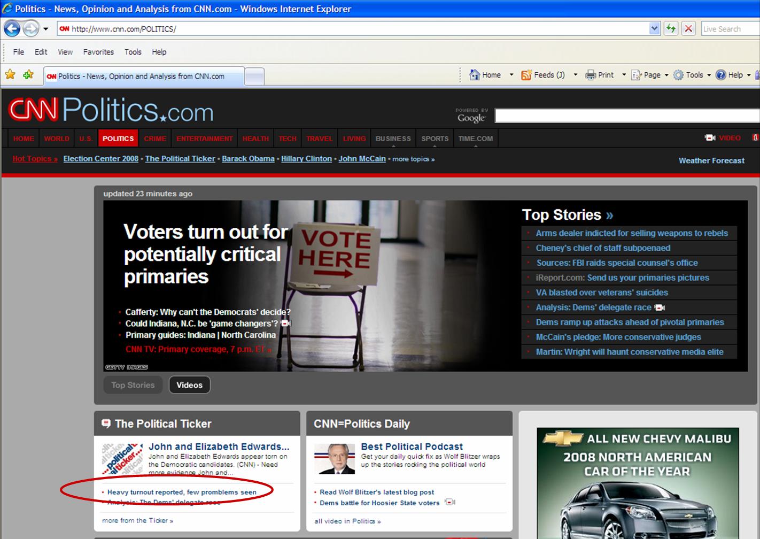Open the Barack Obama hot topic link
Image resolution: width=760 pixels, height=539 pixels.
pyautogui.click(x=248, y=159)
